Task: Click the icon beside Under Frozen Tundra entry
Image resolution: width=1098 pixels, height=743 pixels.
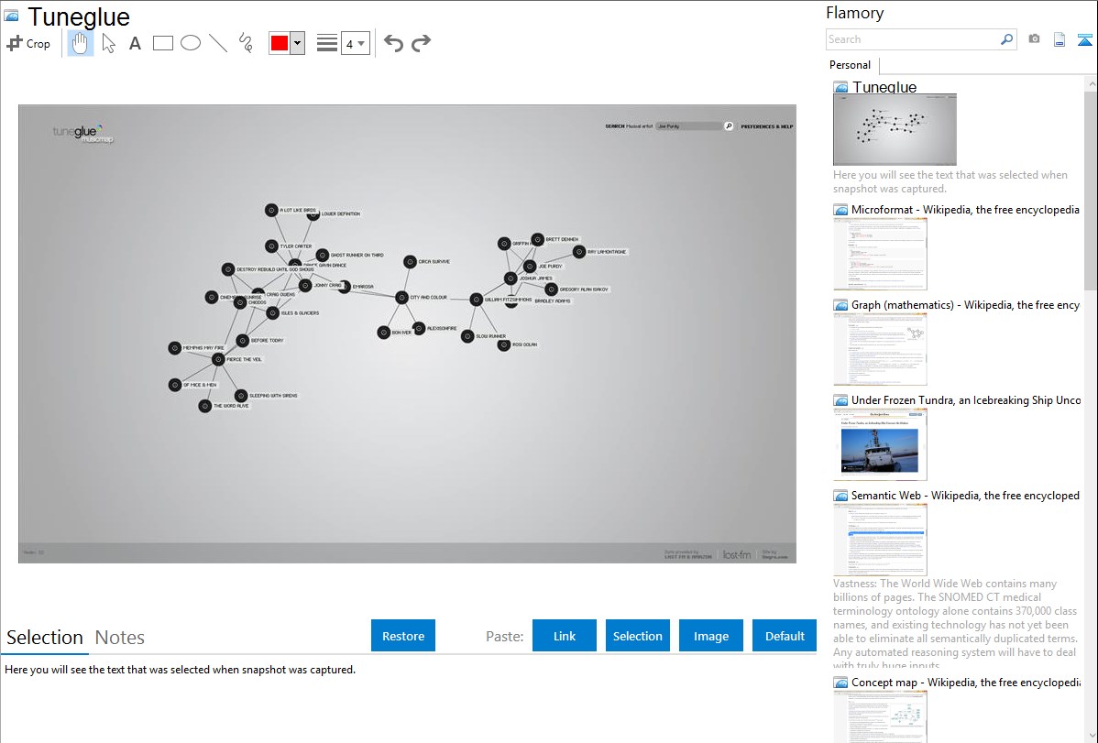Action: (840, 400)
